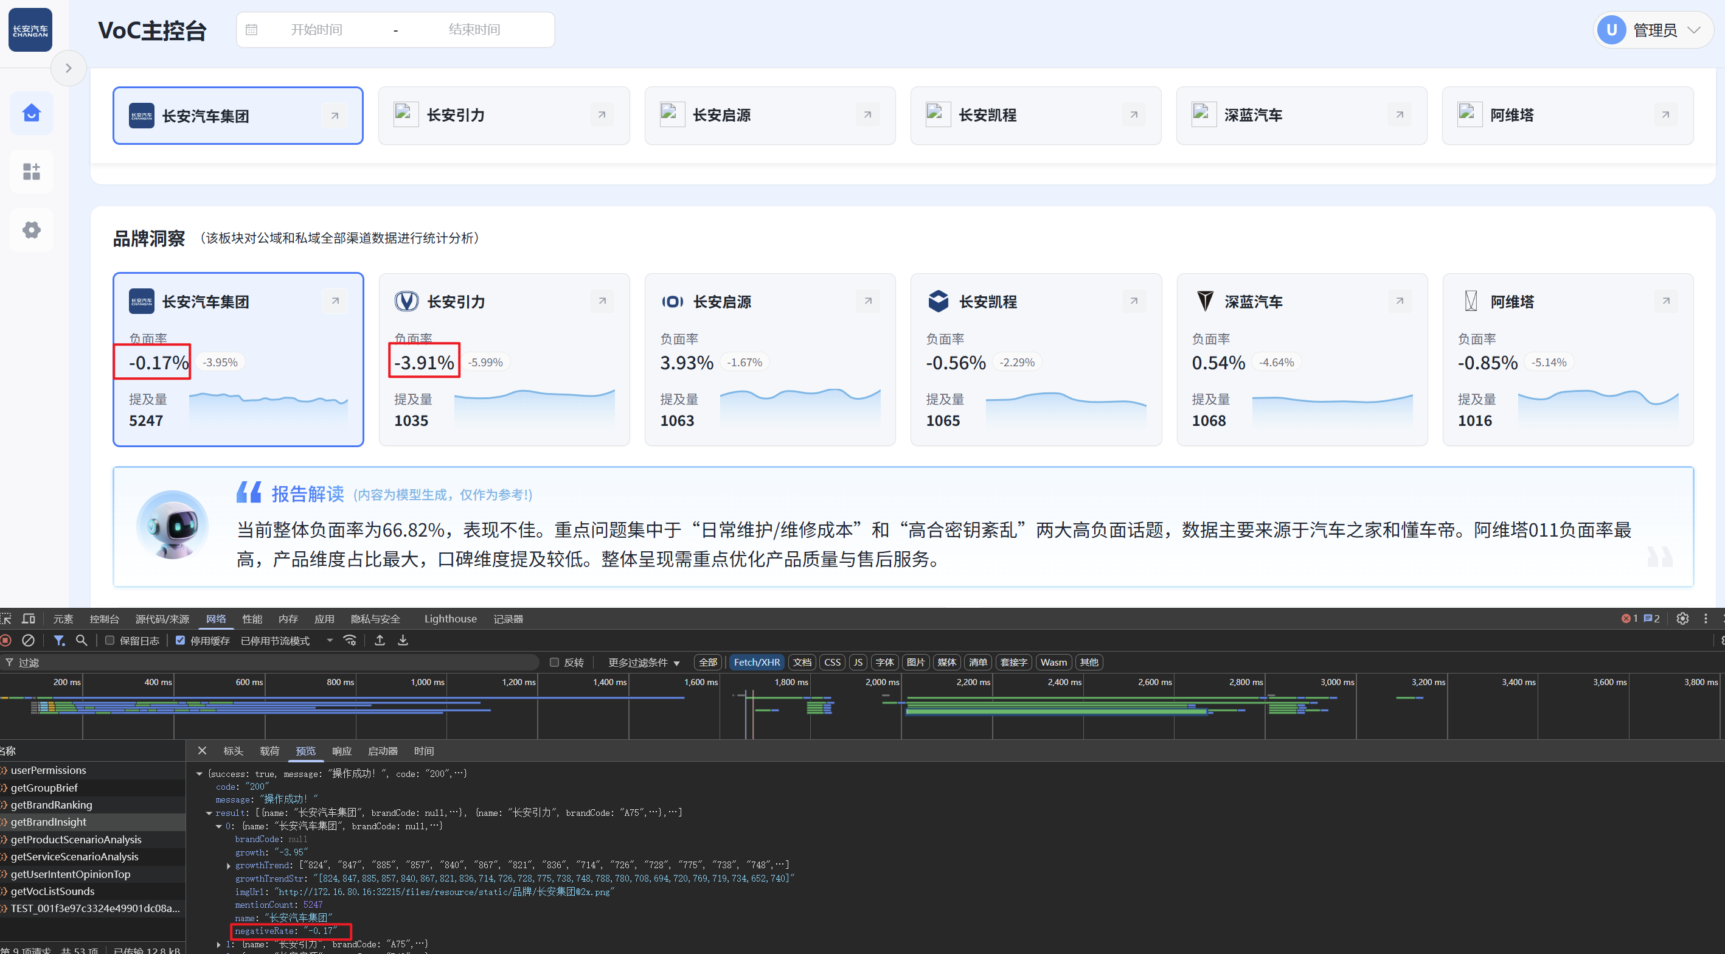The image size is (1725, 954).
Task: Toggle JS request type filter
Action: pyautogui.click(x=858, y=662)
